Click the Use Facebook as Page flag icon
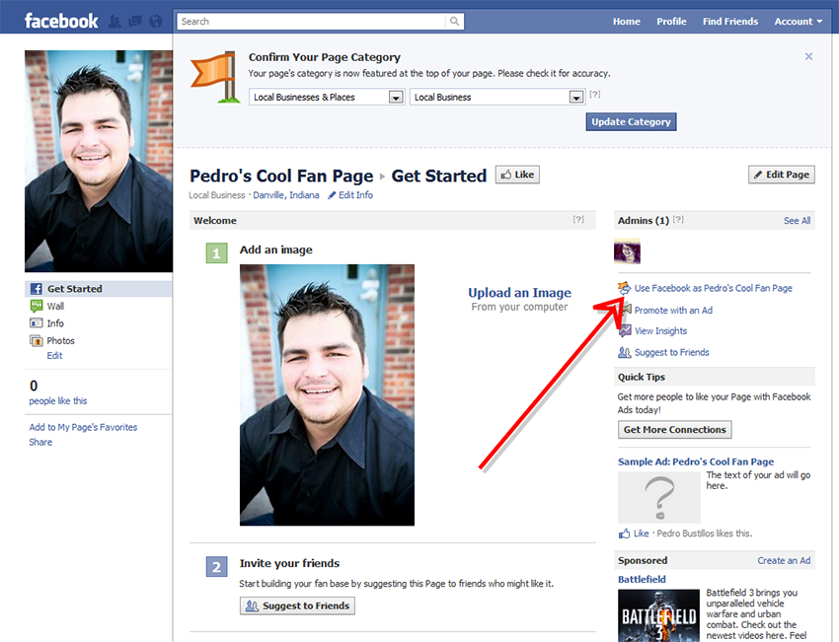This screenshot has height=642, width=839. [624, 288]
